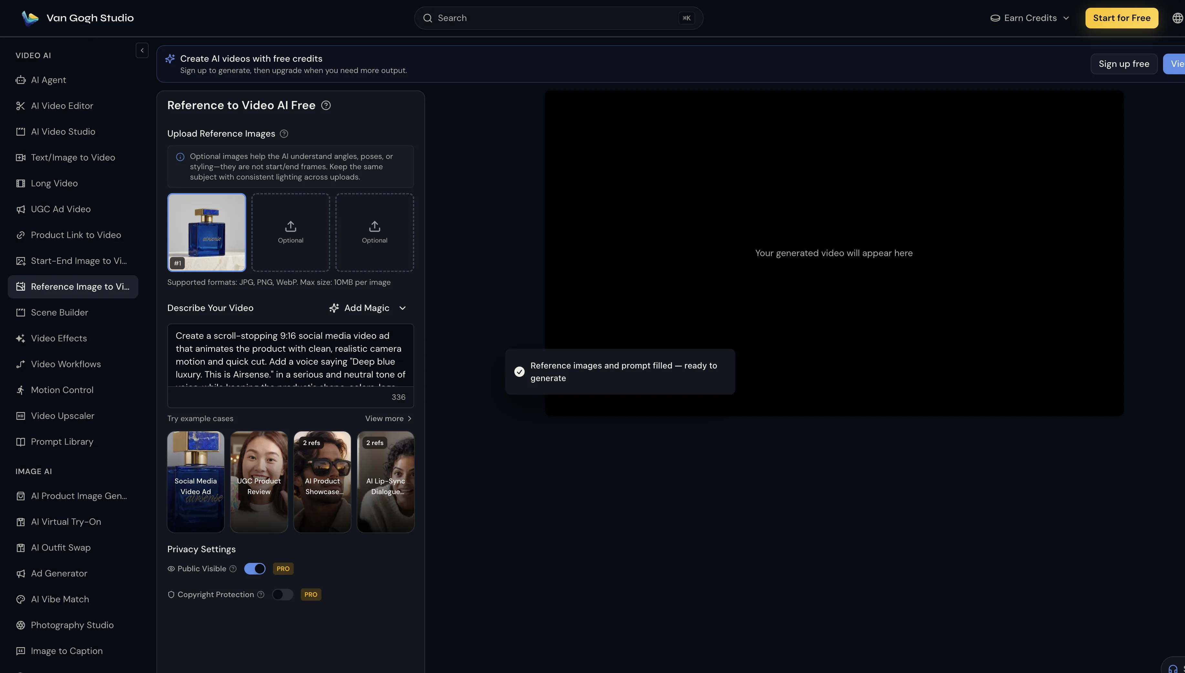Viewport: 1185px width, 673px height.
Task: Open AI Video Editor scissors item
Action: click(x=73, y=106)
